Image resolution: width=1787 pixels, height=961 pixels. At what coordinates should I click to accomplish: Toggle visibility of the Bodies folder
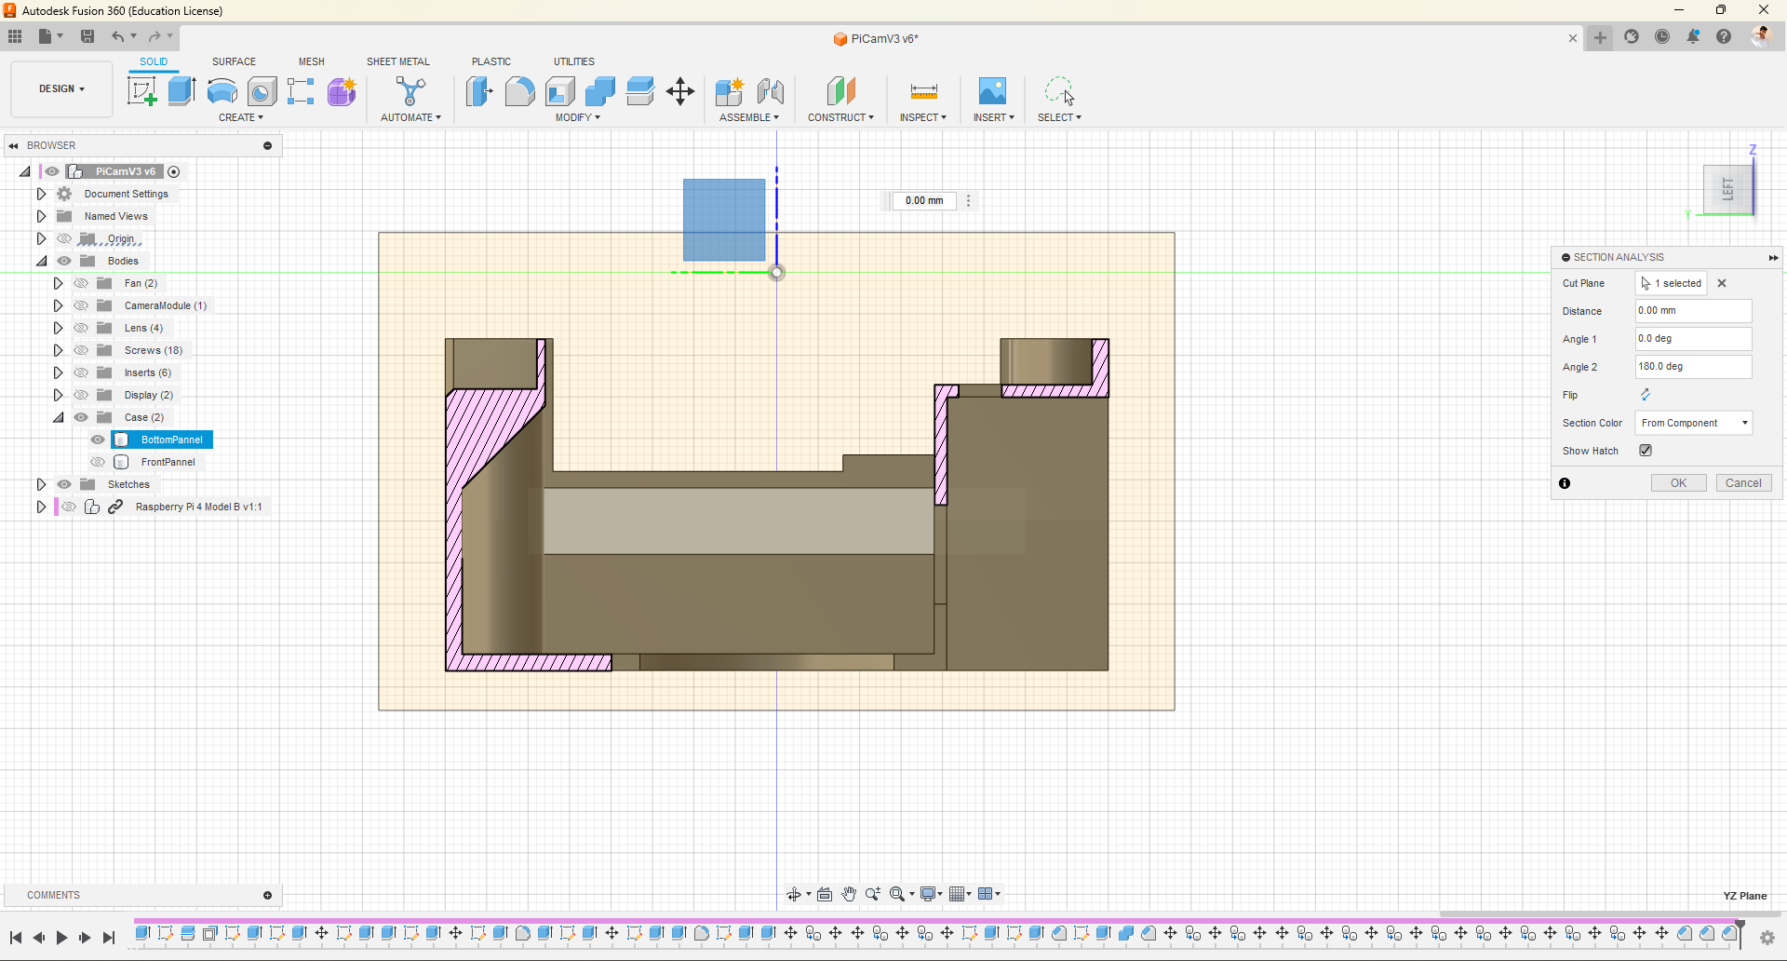[64, 261]
